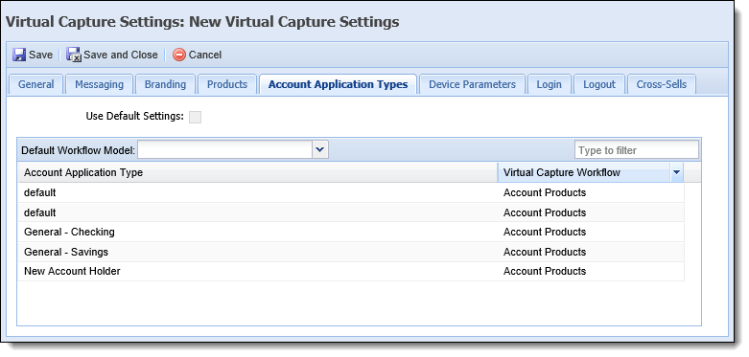Click inside the Default Workflow Model combo box

pyautogui.click(x=225, y=150)
